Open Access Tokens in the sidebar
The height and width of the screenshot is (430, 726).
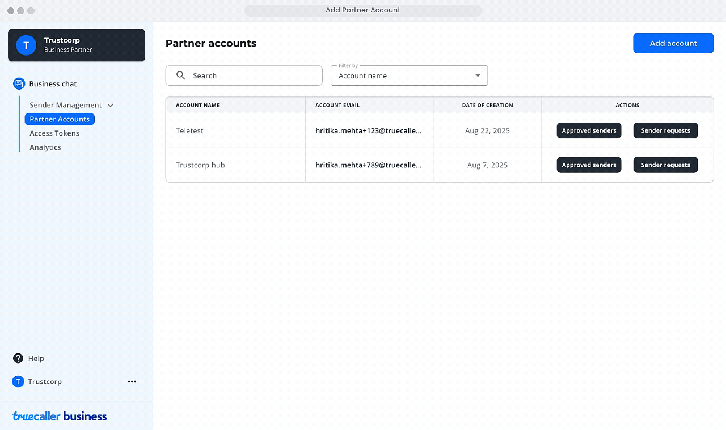(x=54, y=133)
